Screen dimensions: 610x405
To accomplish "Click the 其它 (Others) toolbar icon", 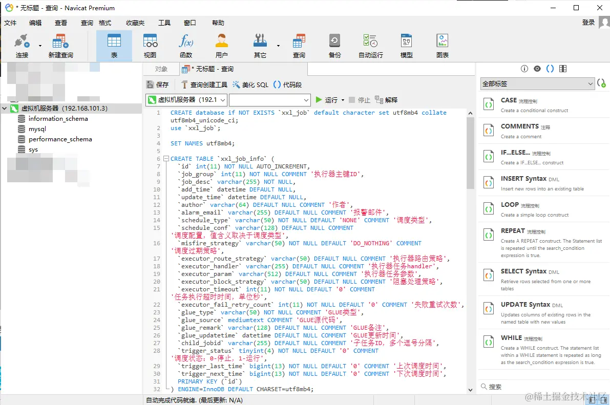I will 260,46.
